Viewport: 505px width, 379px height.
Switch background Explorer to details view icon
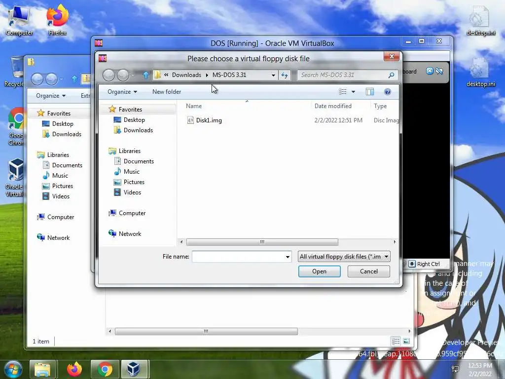pos(396,341)
